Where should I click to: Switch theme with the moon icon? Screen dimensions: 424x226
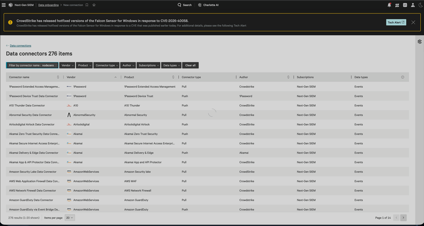tap(421, 5)
